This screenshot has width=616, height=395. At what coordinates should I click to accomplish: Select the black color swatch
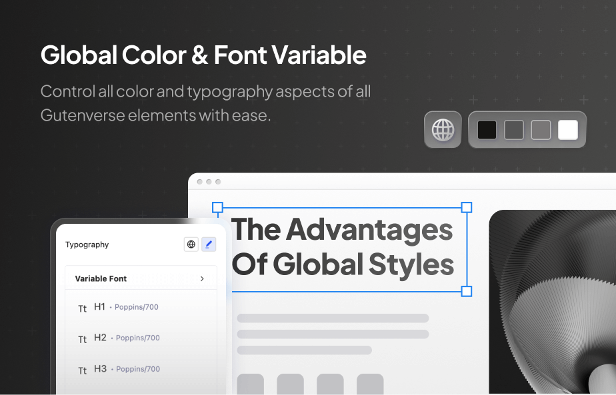pos(487,130)
